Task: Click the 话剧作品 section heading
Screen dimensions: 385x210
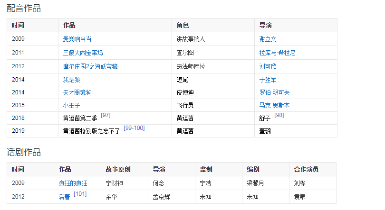Action: (24, 152)
